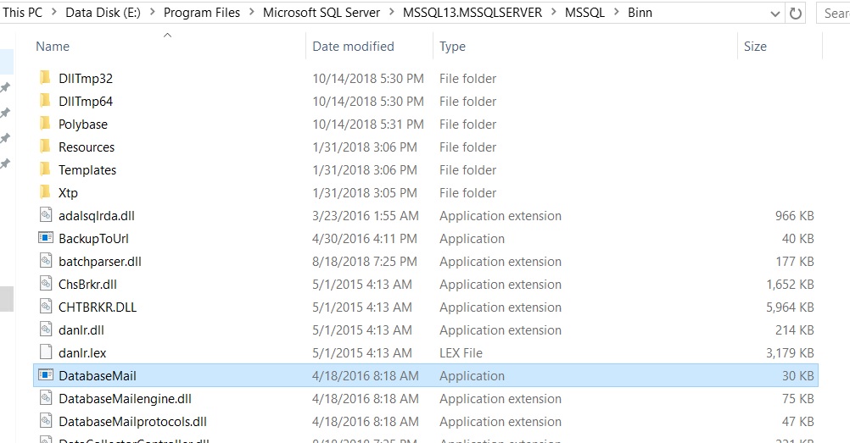Go to Data Disk (E:) breadcrumb
The image size is (850, 443).
point(105,14)
